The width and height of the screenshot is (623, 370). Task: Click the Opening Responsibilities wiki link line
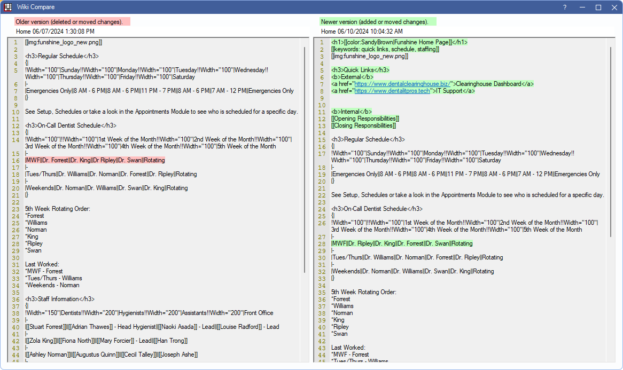(x=365, y=119)
